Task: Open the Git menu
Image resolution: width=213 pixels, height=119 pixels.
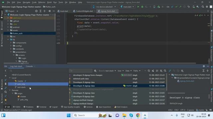Action: (66, 2)
